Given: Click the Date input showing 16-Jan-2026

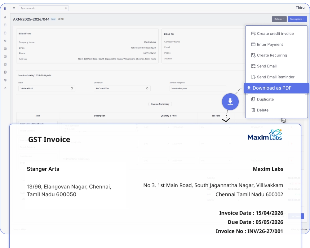Looking at the screenshot, I should 46,88.
